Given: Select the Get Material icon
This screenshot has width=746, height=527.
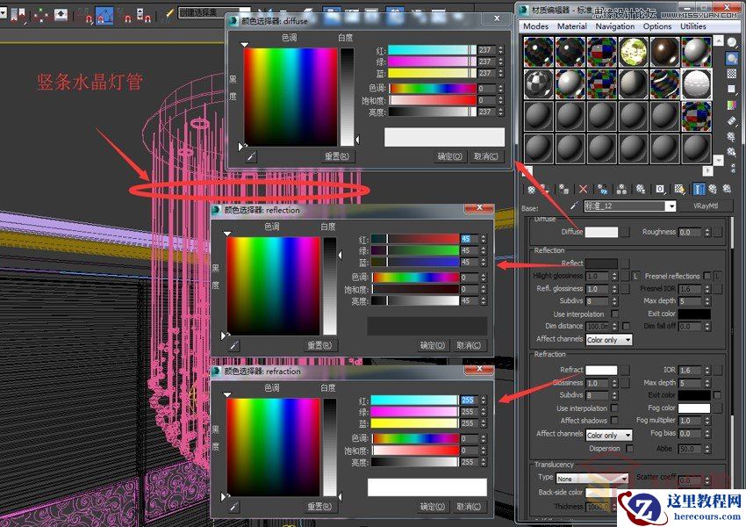Looking at the screenshot, I should [x=531, y=188].
